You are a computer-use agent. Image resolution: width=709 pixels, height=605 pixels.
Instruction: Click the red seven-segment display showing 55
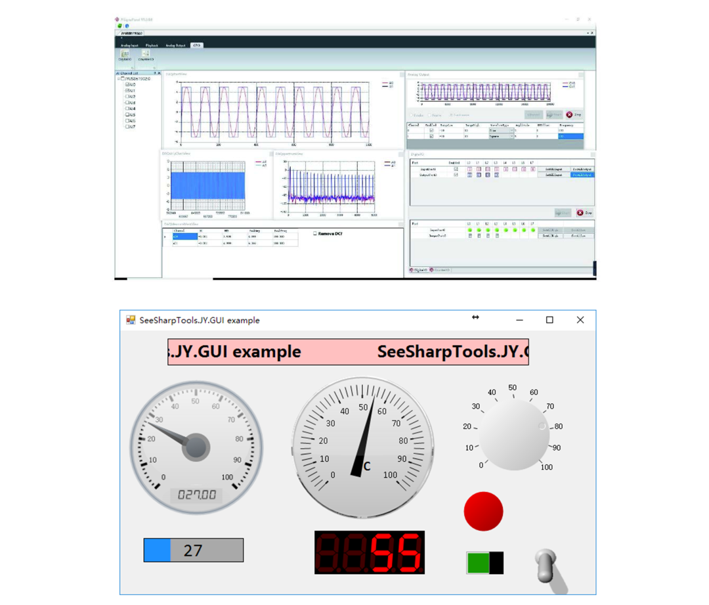click(370, 552)
